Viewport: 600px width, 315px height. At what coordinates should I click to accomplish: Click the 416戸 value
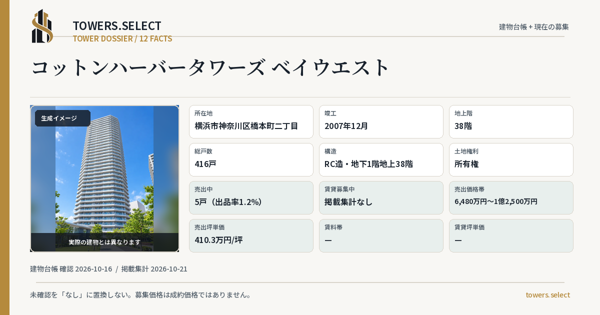coord(205,164)
